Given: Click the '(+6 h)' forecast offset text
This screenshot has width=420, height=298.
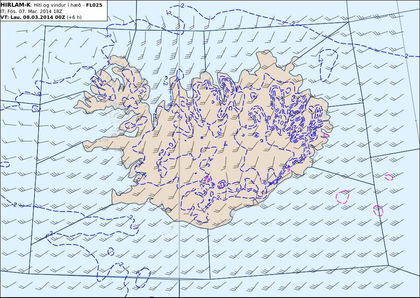Looking at the screenshot, I should tap(74, 17).
